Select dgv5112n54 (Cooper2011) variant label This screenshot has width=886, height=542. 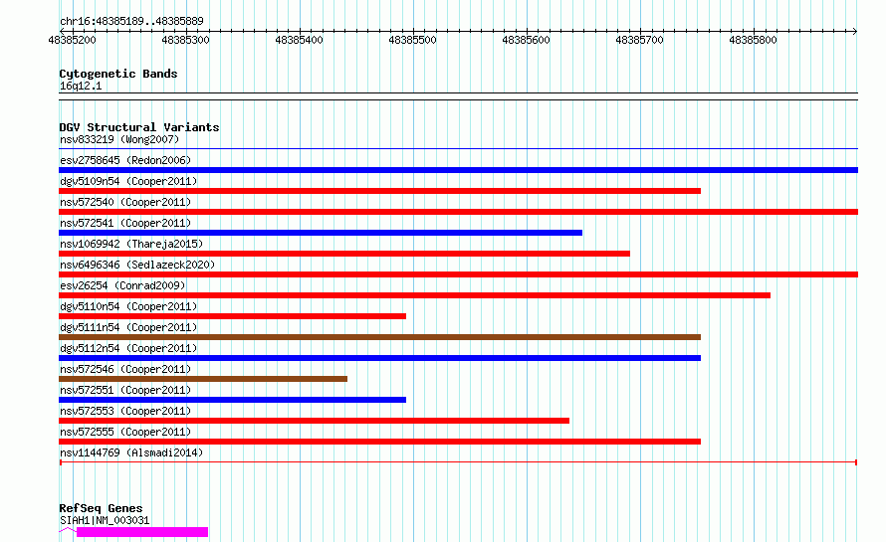tap(128, 348)
